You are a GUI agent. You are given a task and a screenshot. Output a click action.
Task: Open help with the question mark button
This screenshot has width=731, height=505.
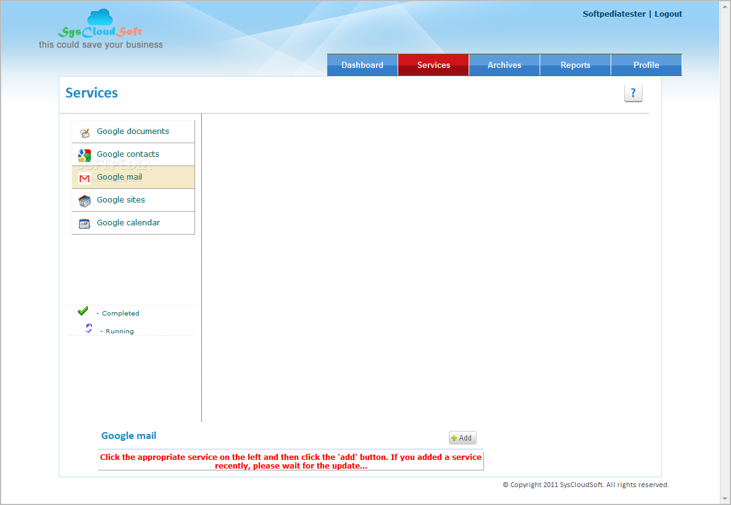(x=633, y=93)
